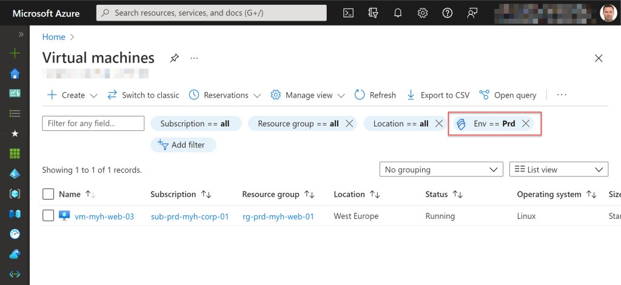Open the portal settings gear
This screenshot has width=621, height=285.
(x=423, y=13)
